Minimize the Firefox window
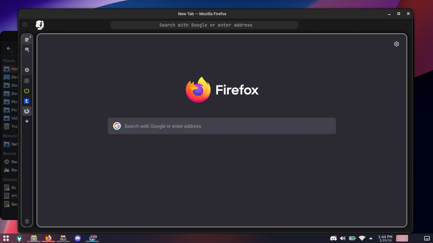Screen dimensions: 433x243 click(389, 14)
